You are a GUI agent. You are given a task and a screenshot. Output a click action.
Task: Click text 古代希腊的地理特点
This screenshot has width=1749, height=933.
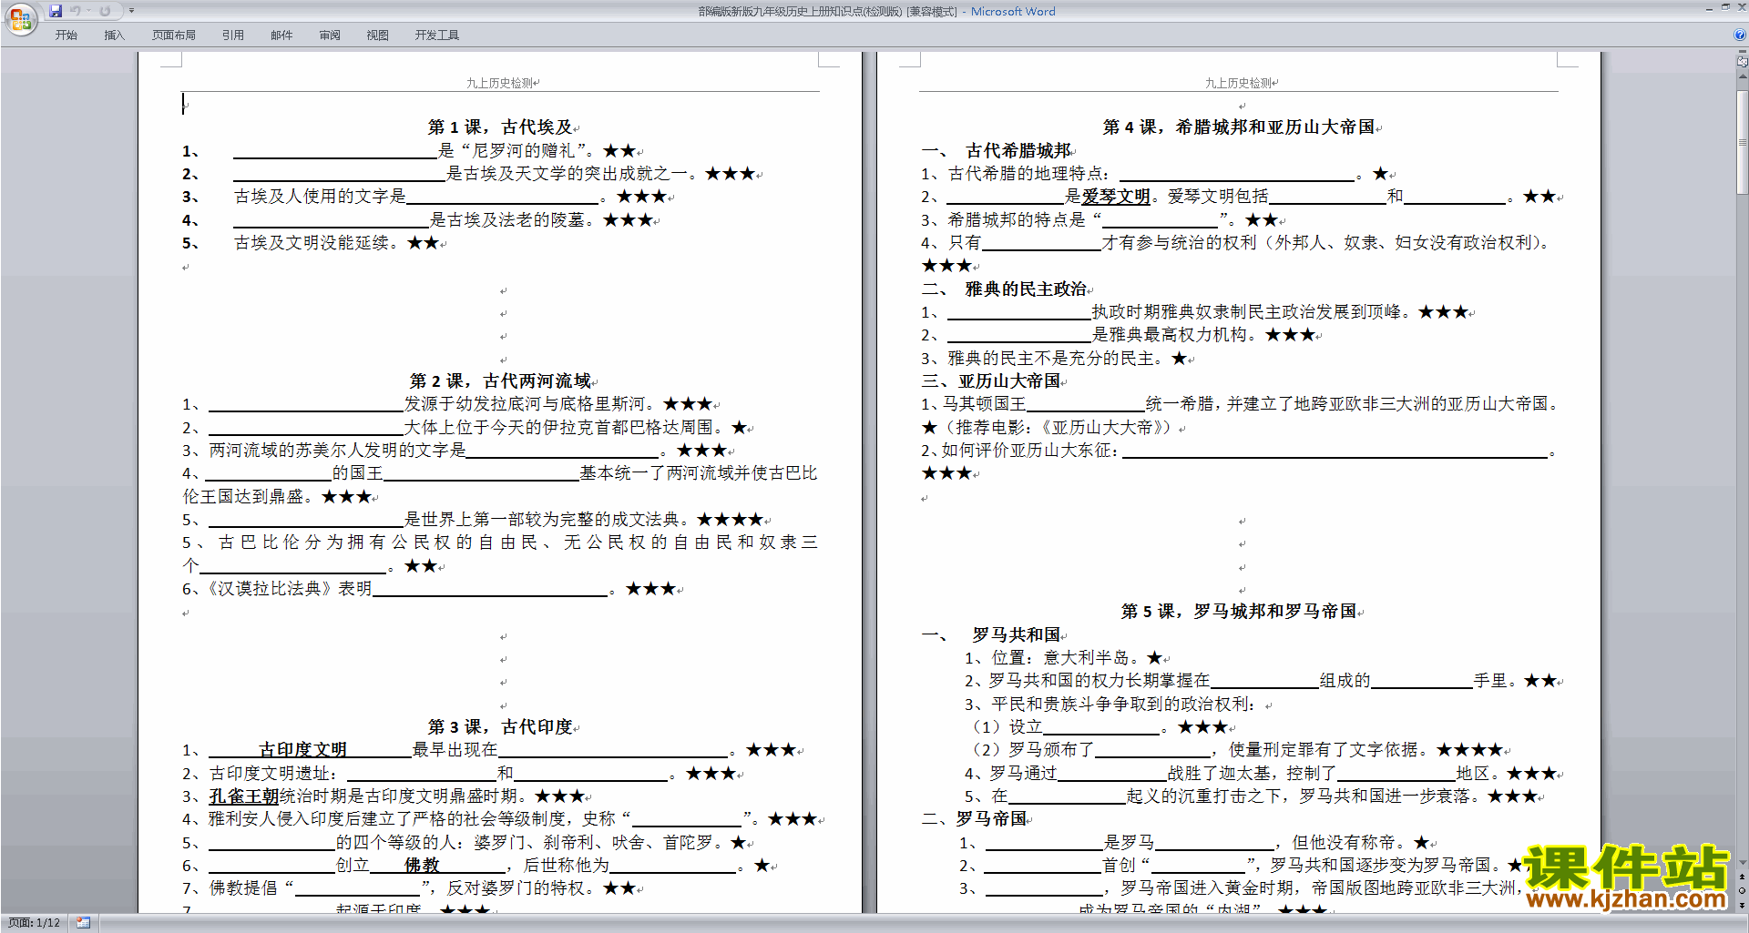pyautogui.click(x=1025, y=173)
